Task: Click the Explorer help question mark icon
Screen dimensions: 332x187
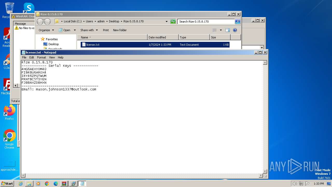Action: 235,30
